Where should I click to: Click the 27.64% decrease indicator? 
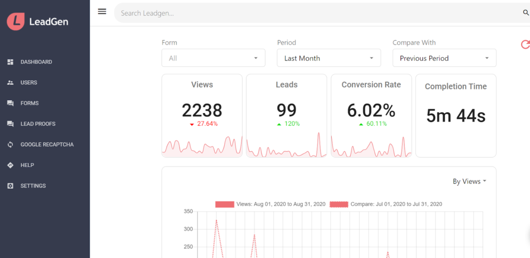click(204, 124)
